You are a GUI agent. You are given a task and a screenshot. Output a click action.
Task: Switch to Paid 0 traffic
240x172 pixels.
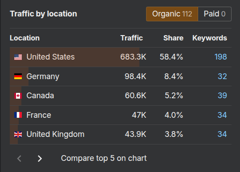pos(215,14)
